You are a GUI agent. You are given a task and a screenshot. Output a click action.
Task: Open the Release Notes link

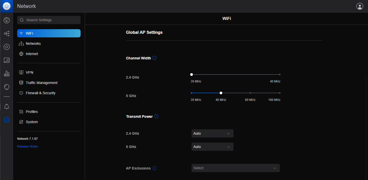pyautogui.click(x=27, y=146)
